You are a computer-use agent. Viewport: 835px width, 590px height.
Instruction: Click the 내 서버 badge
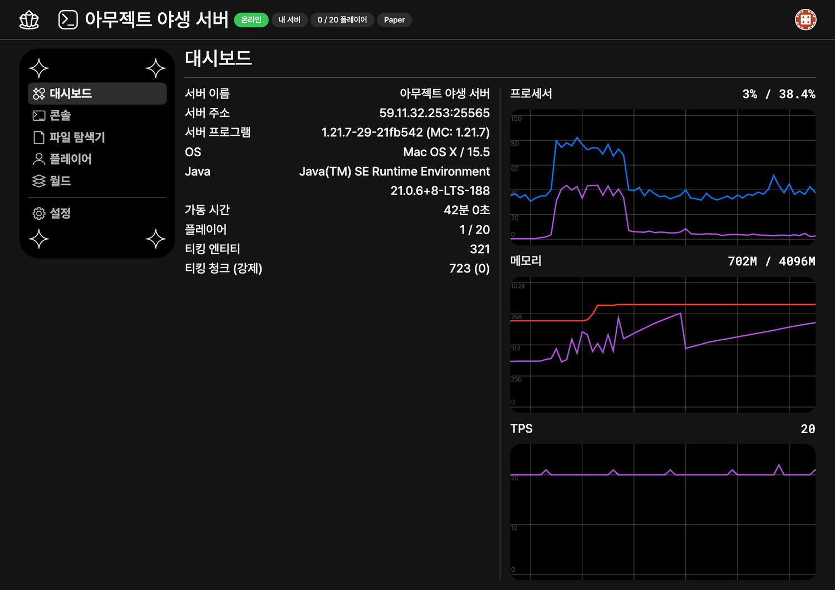[289, 20]
